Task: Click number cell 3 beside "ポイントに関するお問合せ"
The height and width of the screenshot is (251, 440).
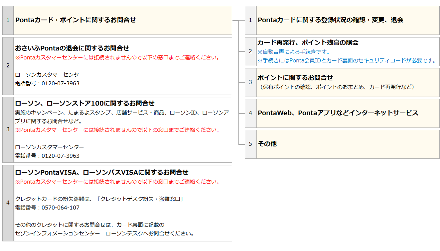Action: [x=250, y=82]
